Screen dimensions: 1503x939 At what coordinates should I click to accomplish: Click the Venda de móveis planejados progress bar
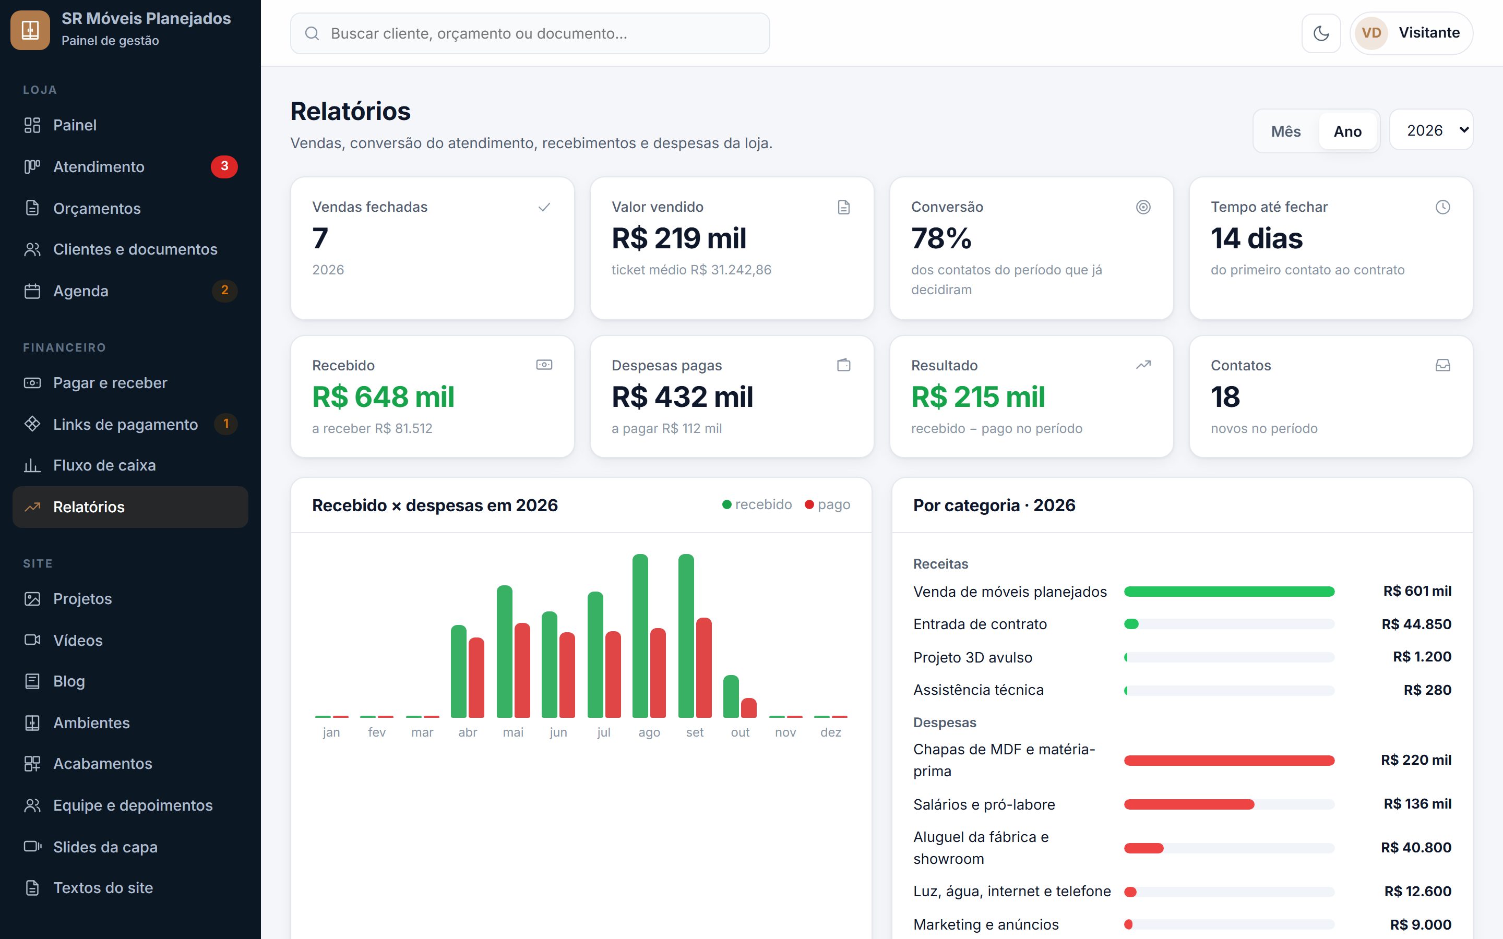point(1228,591)
